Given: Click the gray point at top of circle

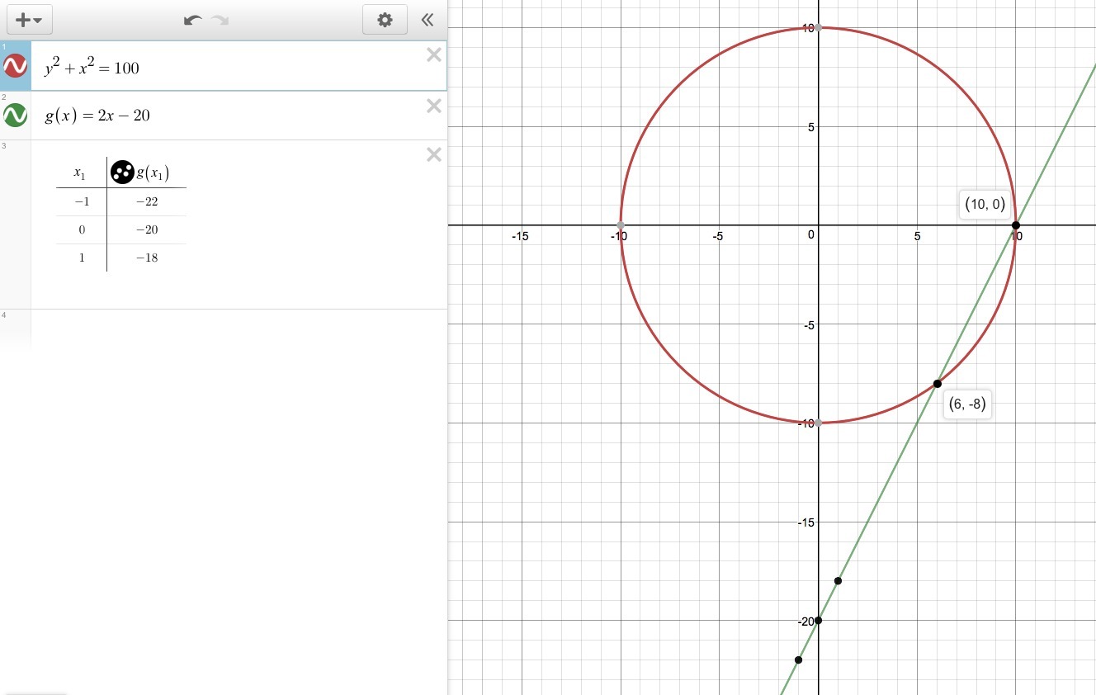Looking at the screenshot, I should [819, 28].
